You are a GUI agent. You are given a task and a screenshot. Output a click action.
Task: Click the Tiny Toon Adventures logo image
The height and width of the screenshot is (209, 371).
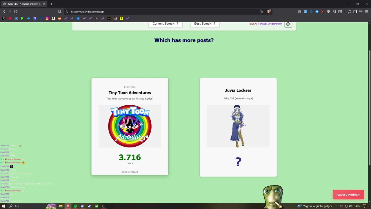point(130,126)
